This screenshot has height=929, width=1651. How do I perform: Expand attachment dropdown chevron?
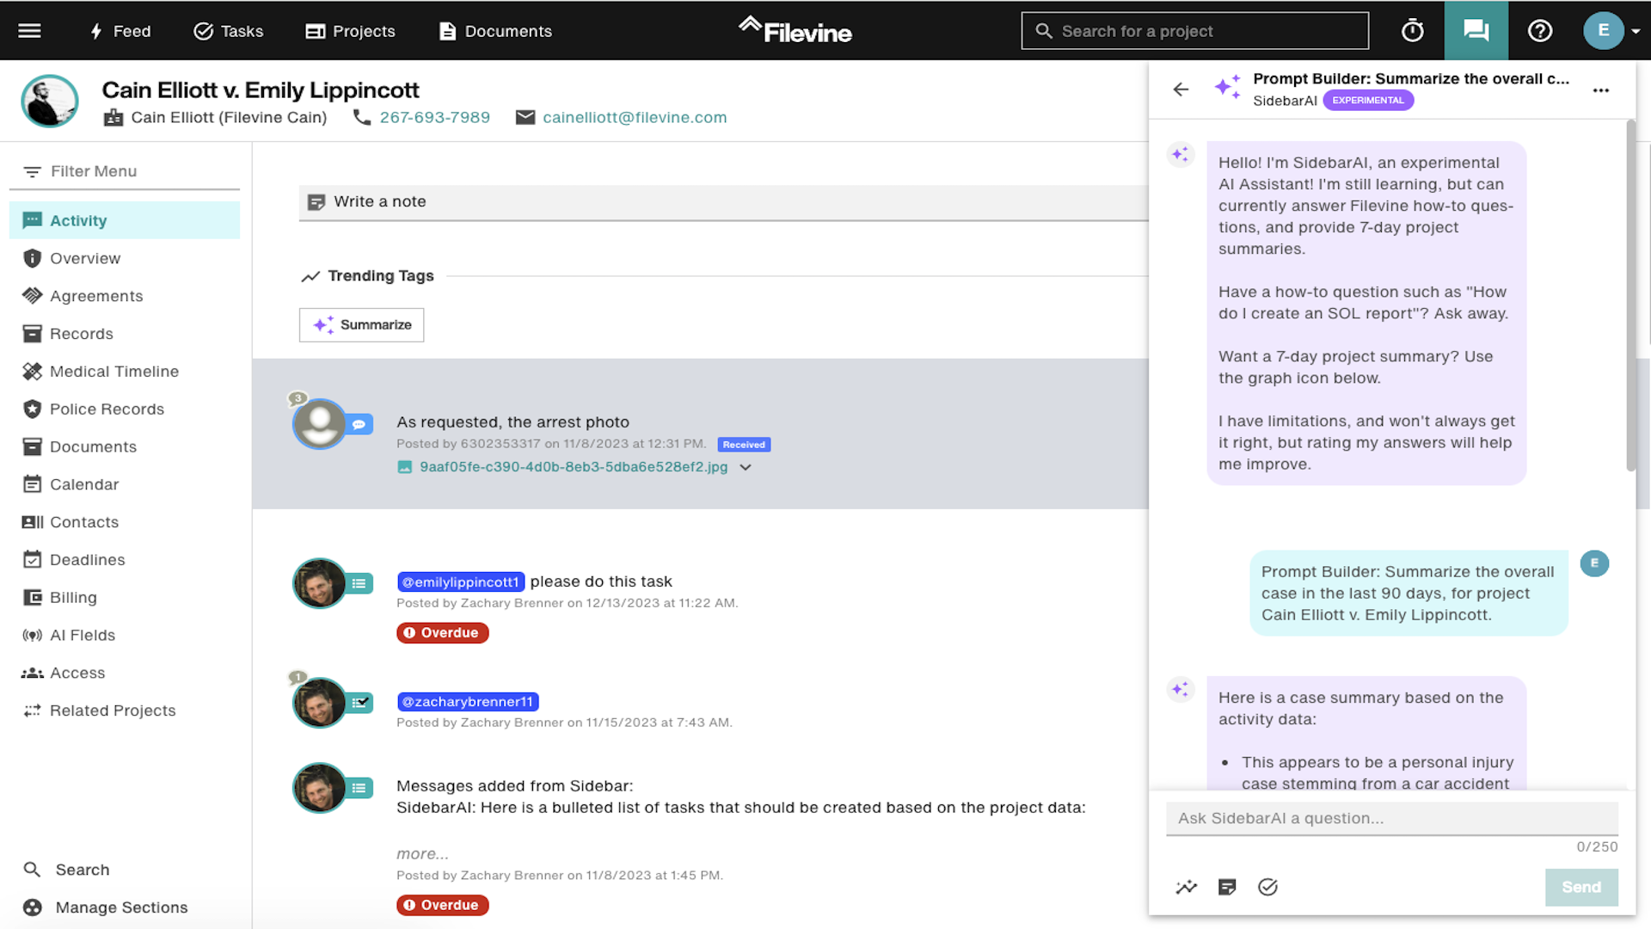(746, 467)
